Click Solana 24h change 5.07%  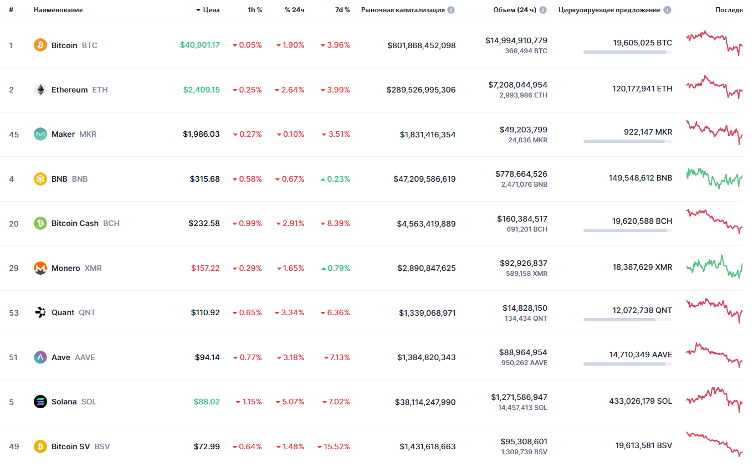pyautogui.click(x=290, y=402)
